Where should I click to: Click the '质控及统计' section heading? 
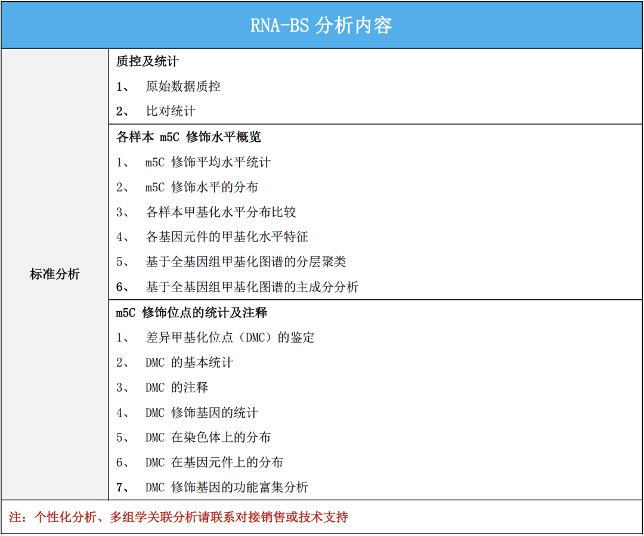(147, 61)
